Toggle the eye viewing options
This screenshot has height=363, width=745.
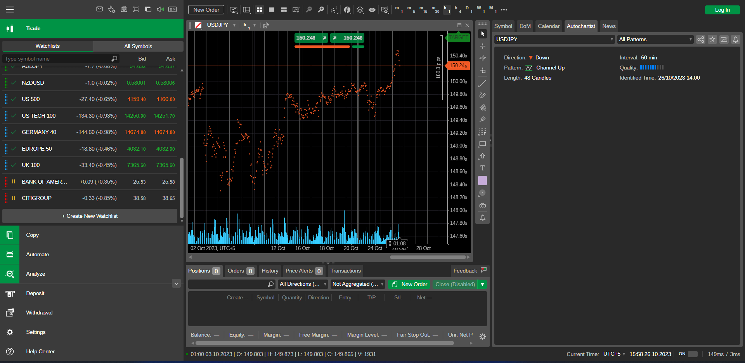tap(372, 10)
